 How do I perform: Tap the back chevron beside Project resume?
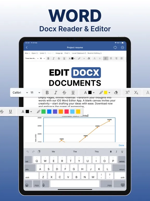tap(27, 48)
